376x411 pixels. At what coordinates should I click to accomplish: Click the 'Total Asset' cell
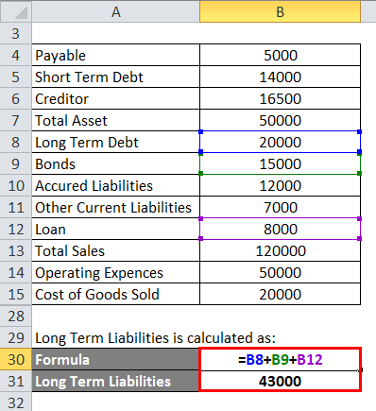point(115,120)
